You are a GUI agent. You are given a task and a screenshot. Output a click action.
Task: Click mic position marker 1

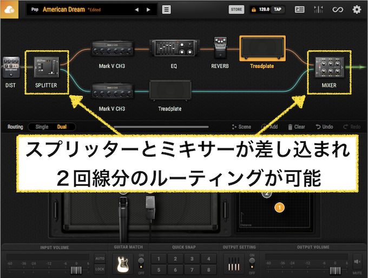(x=279, y=207)
